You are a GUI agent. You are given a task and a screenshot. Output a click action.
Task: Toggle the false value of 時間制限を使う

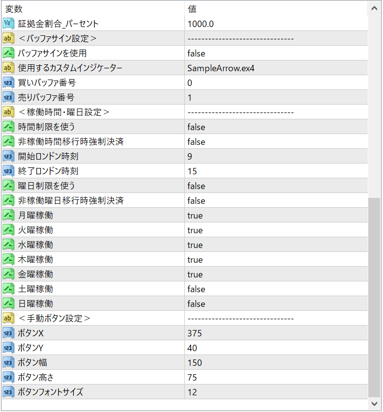pyautogui.click(x=196, y=127)
